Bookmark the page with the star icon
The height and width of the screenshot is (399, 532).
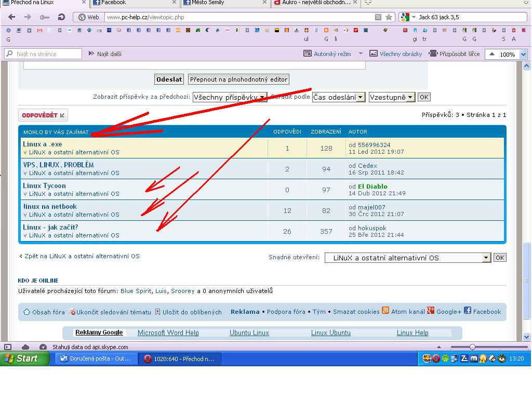[x=389, y=17]
